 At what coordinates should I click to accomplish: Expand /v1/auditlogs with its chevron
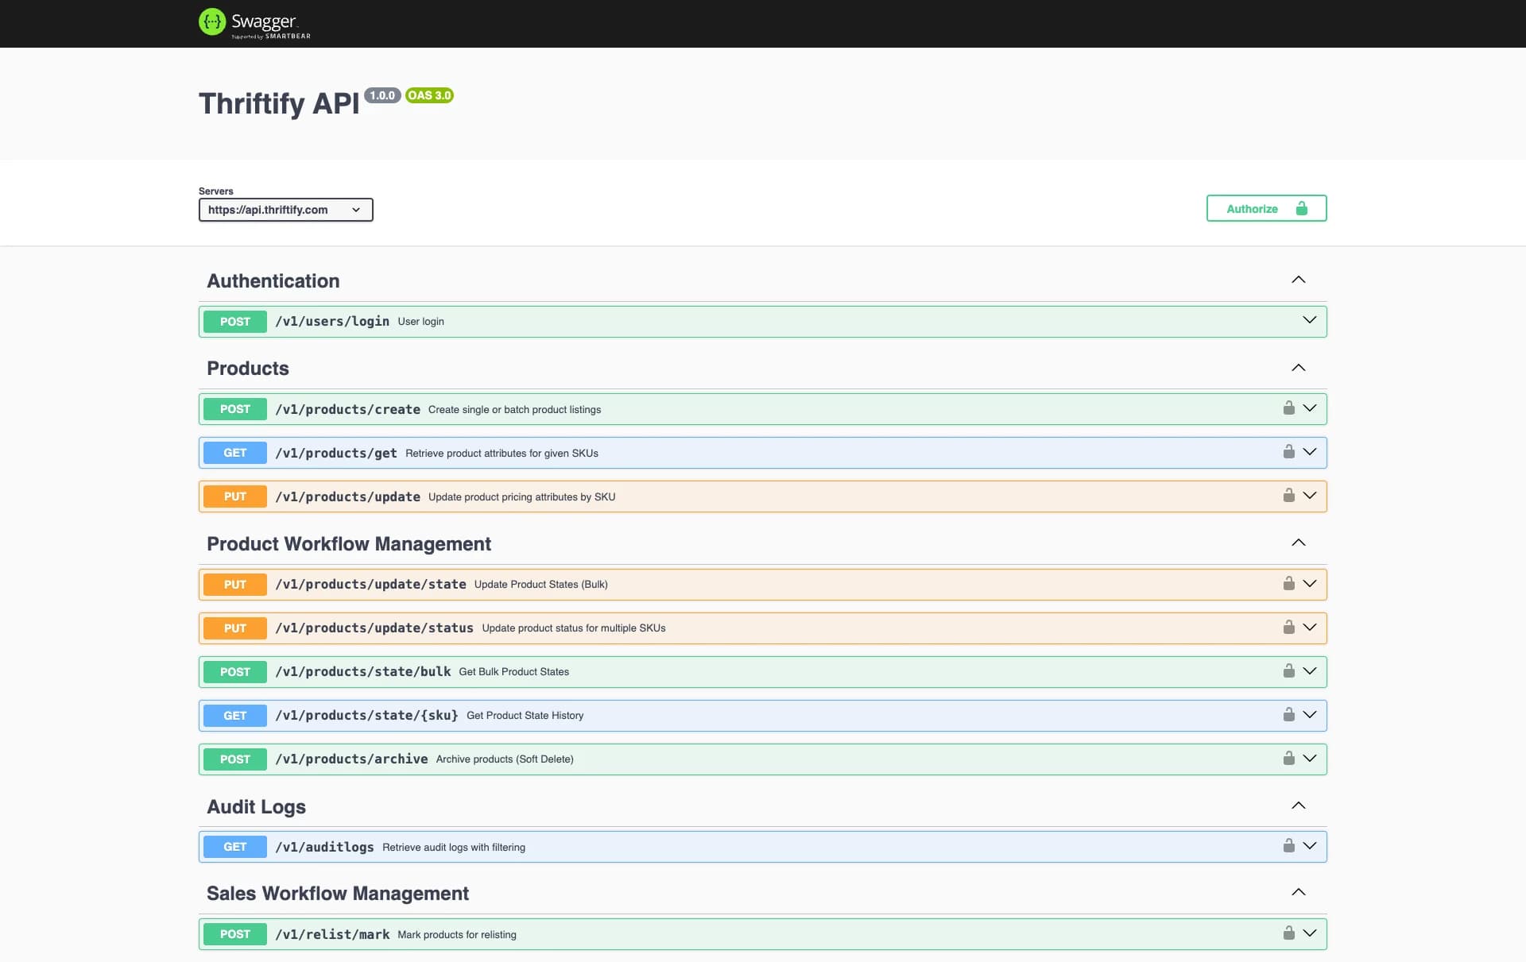click(x=1309, y=846)
